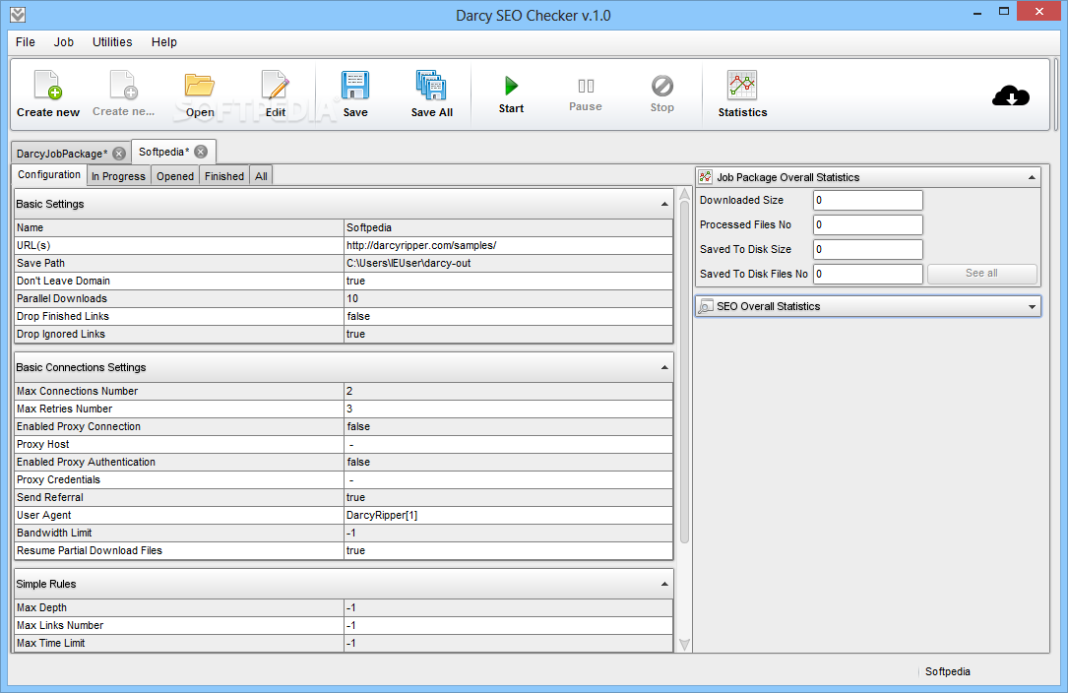
Task: Open Statistics from the chart icon
Action: 742,86
